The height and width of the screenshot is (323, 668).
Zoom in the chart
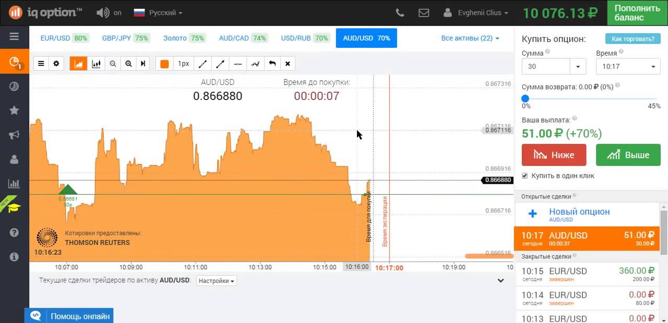click(x=128, y=64)
